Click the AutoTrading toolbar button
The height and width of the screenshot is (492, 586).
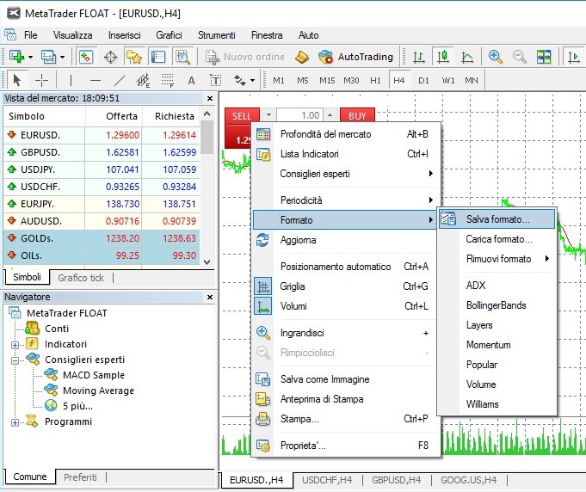(355, 57)
